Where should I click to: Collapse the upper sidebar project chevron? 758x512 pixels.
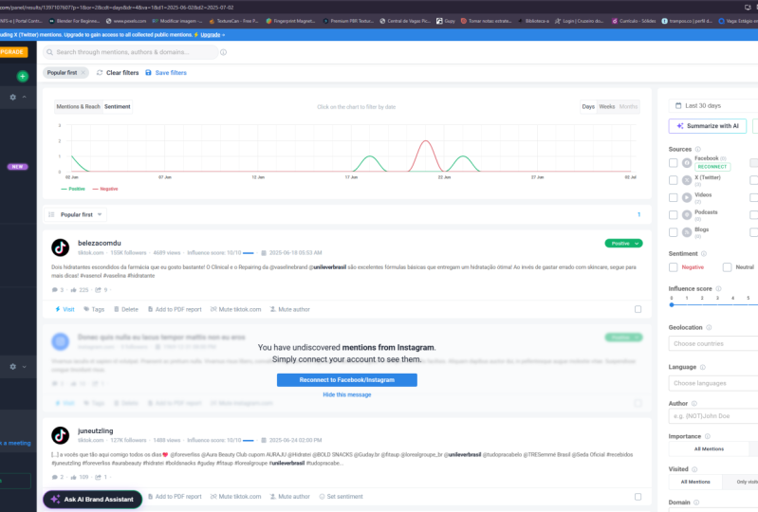pos(24,97)
